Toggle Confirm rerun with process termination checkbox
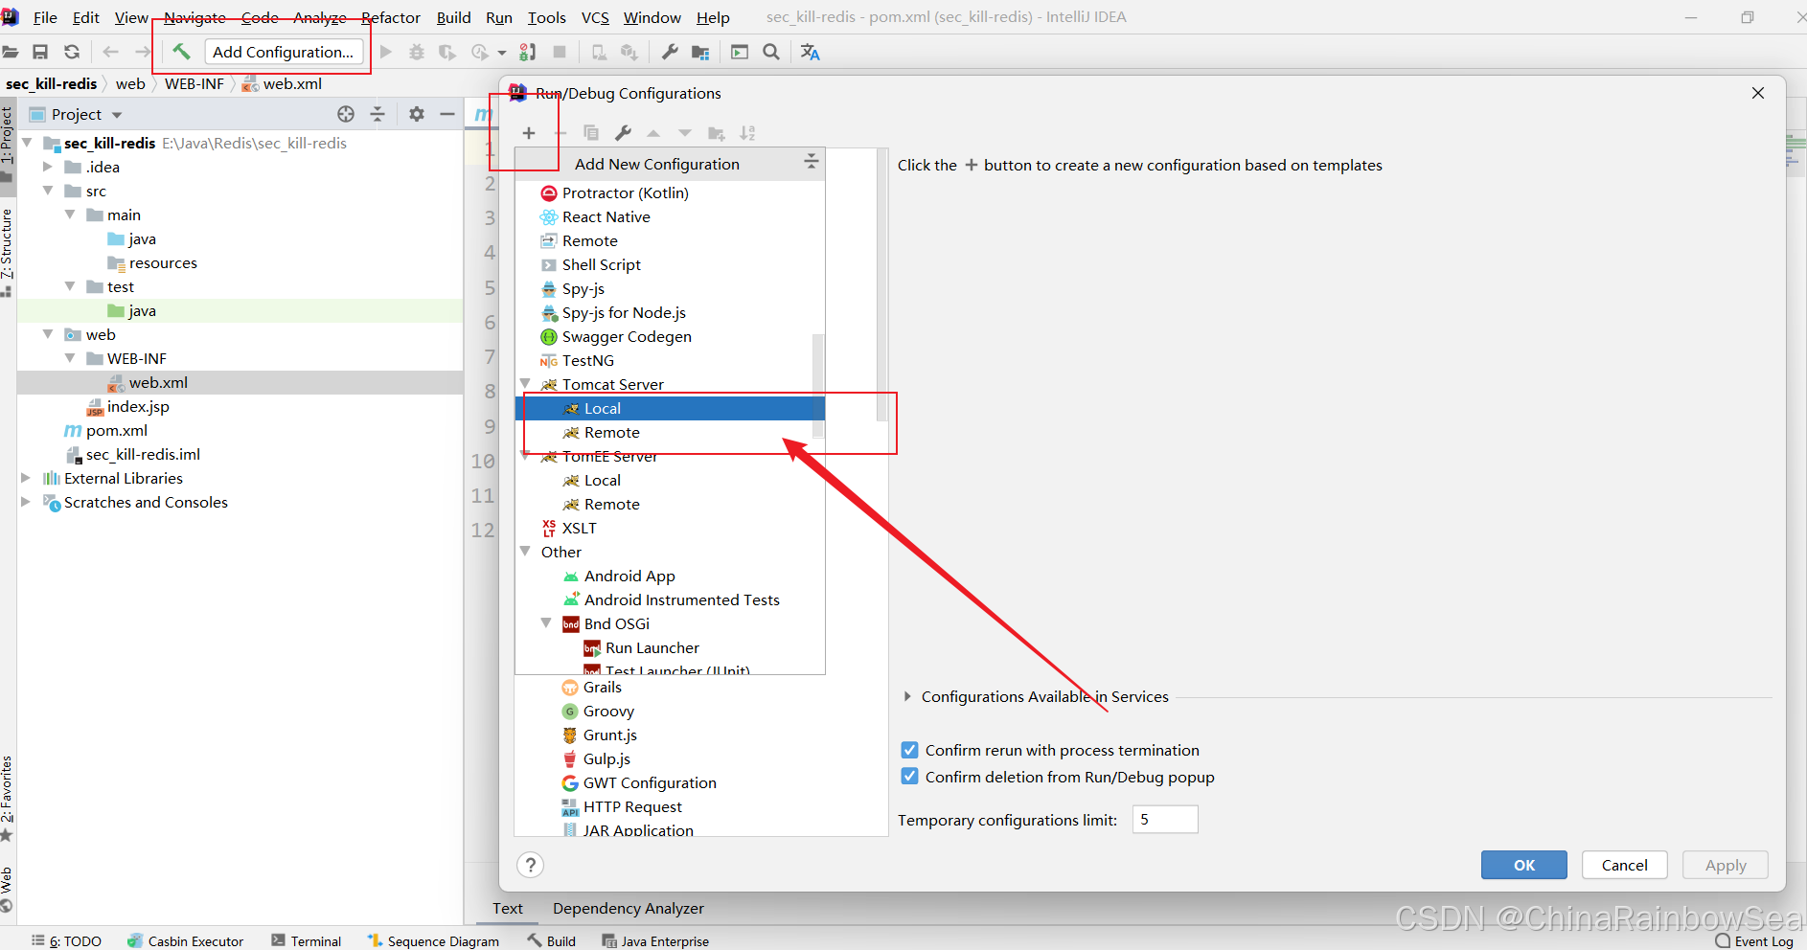 910,750
